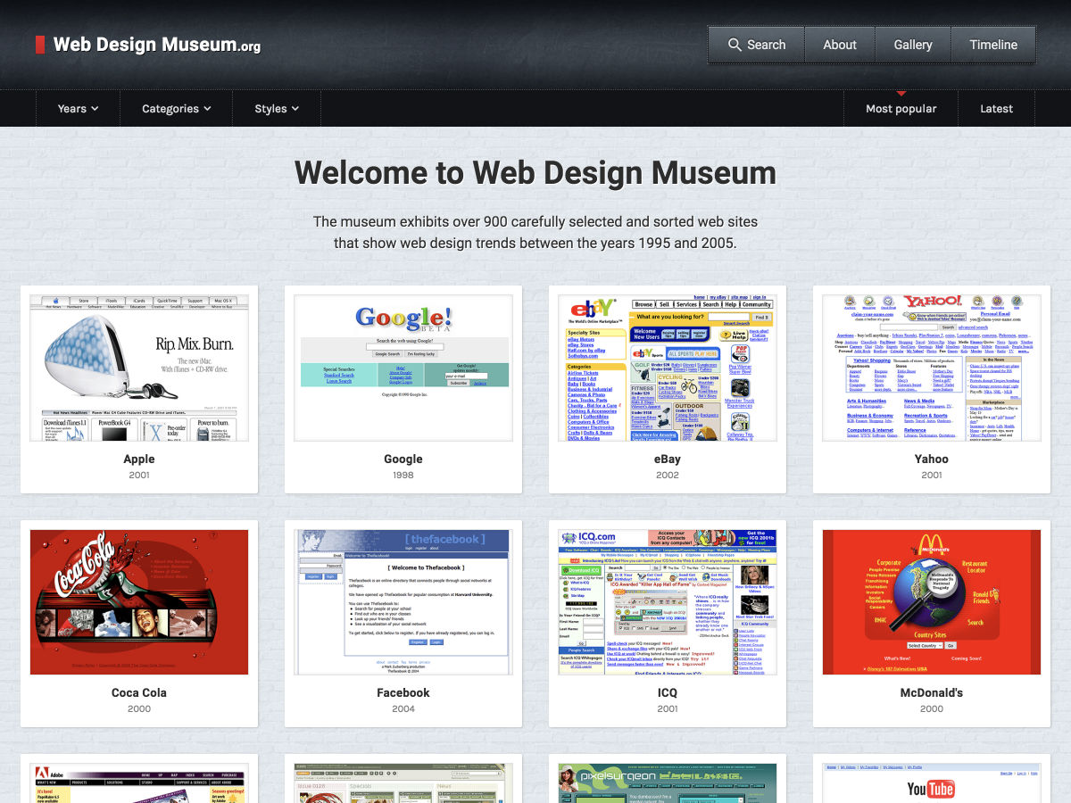Click the Search magnifier icon
Viewport: 1071px width, 803px height.
tap(735, 45)
